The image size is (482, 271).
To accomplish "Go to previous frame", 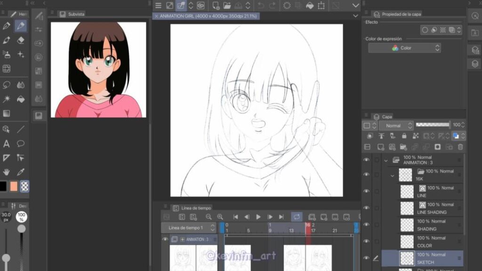I will coord(247,217).
